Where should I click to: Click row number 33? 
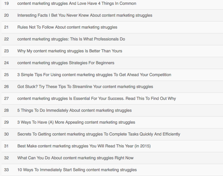click(x=6, y=170)
